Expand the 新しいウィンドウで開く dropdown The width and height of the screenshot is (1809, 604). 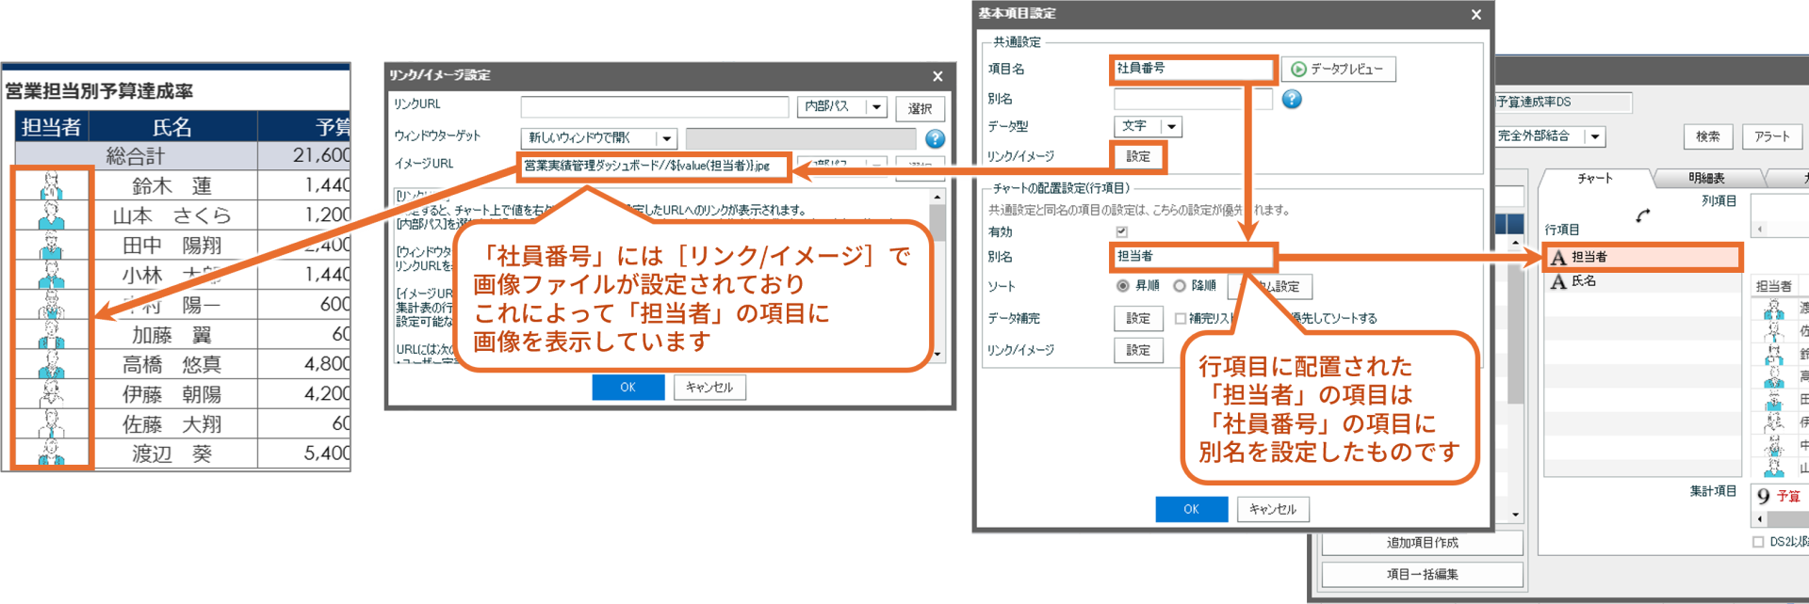pyautogui.click(x=666, y=138)
